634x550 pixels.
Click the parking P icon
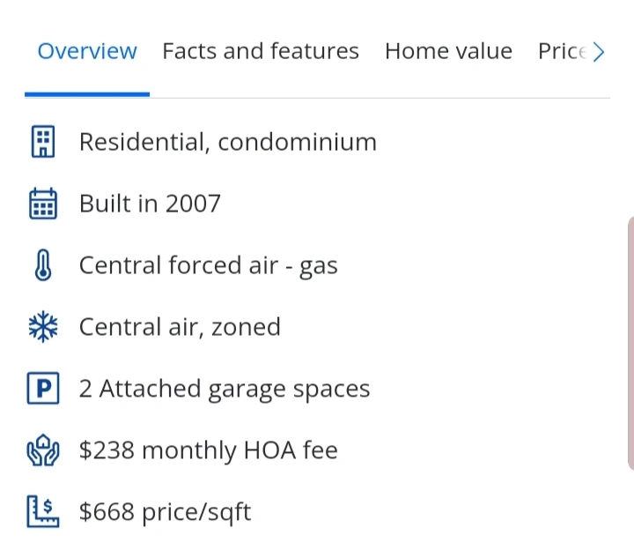click(x=42, y=389)
